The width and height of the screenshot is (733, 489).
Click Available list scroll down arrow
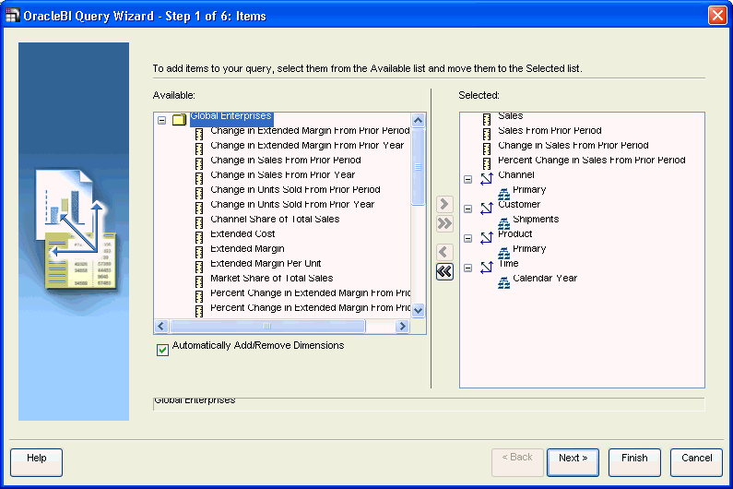coord(419,310)
